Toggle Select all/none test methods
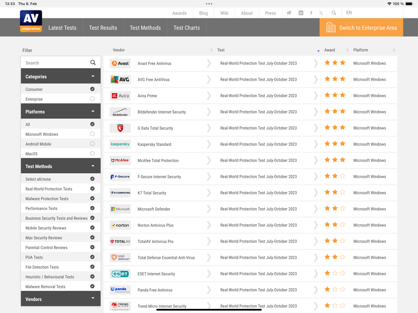 pyautogui.click(x=92, y=179)
